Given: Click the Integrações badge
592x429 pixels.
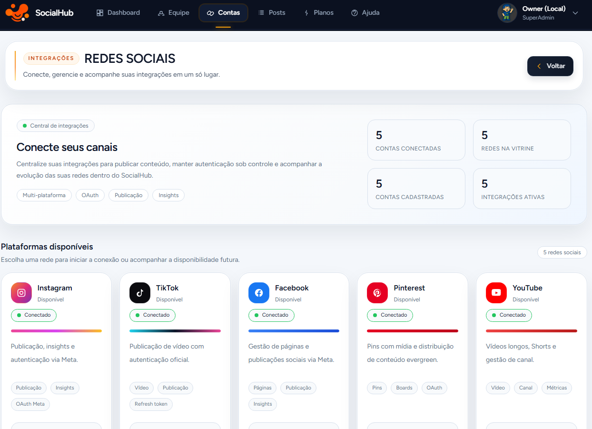Looking at the screenshot, I should click(x=51, y=59).
